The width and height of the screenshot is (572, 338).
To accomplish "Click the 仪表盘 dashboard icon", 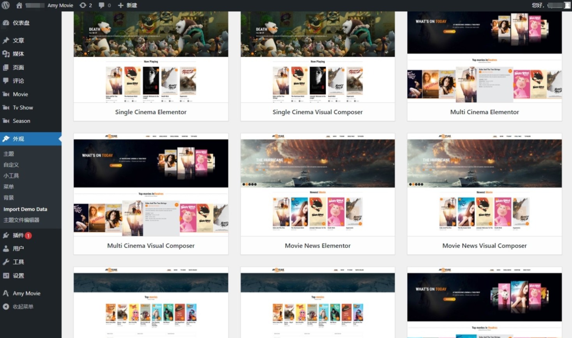I will [x=6, y=23].
